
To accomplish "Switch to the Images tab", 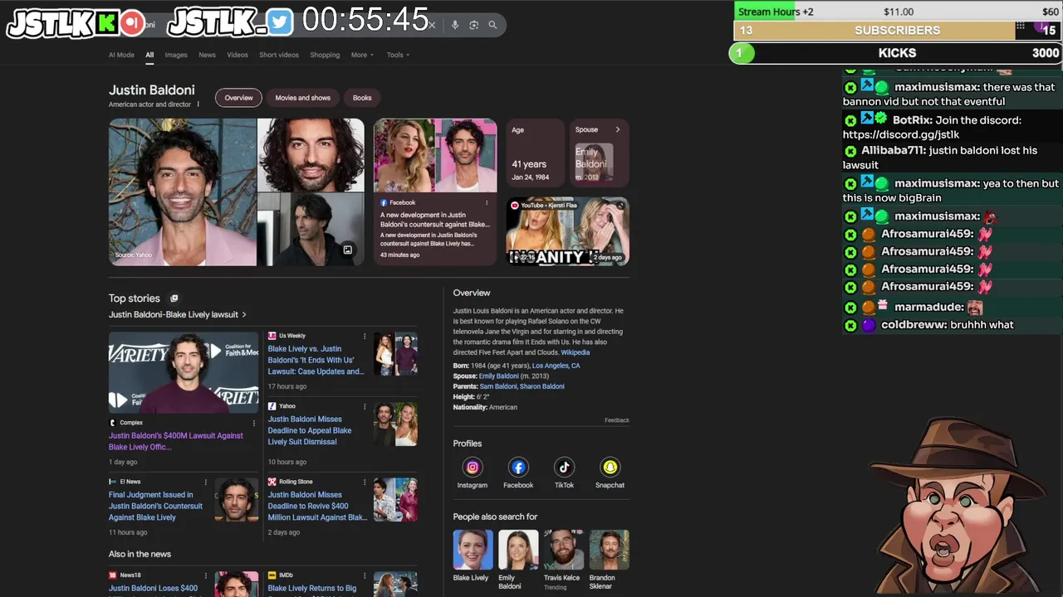I will click(176, 55).
